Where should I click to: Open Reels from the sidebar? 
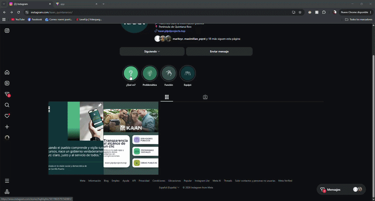7,83
